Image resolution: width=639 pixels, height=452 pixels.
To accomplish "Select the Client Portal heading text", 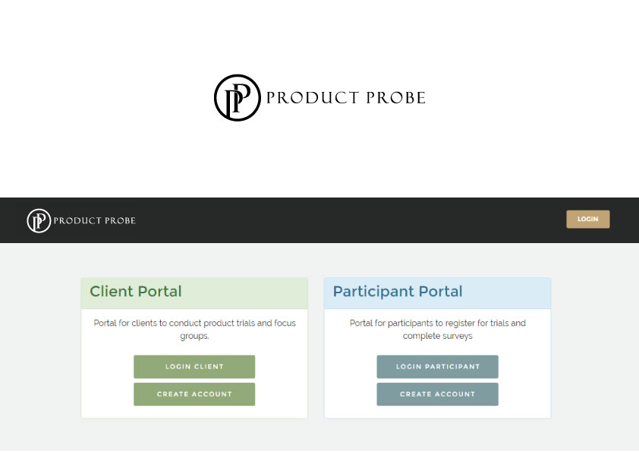I will coord(136,292).
